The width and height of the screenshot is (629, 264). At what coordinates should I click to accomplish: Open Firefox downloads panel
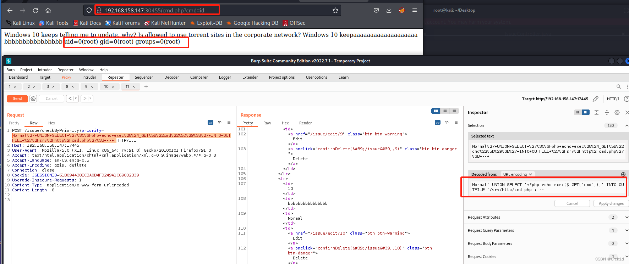click(x=389, y=10)
